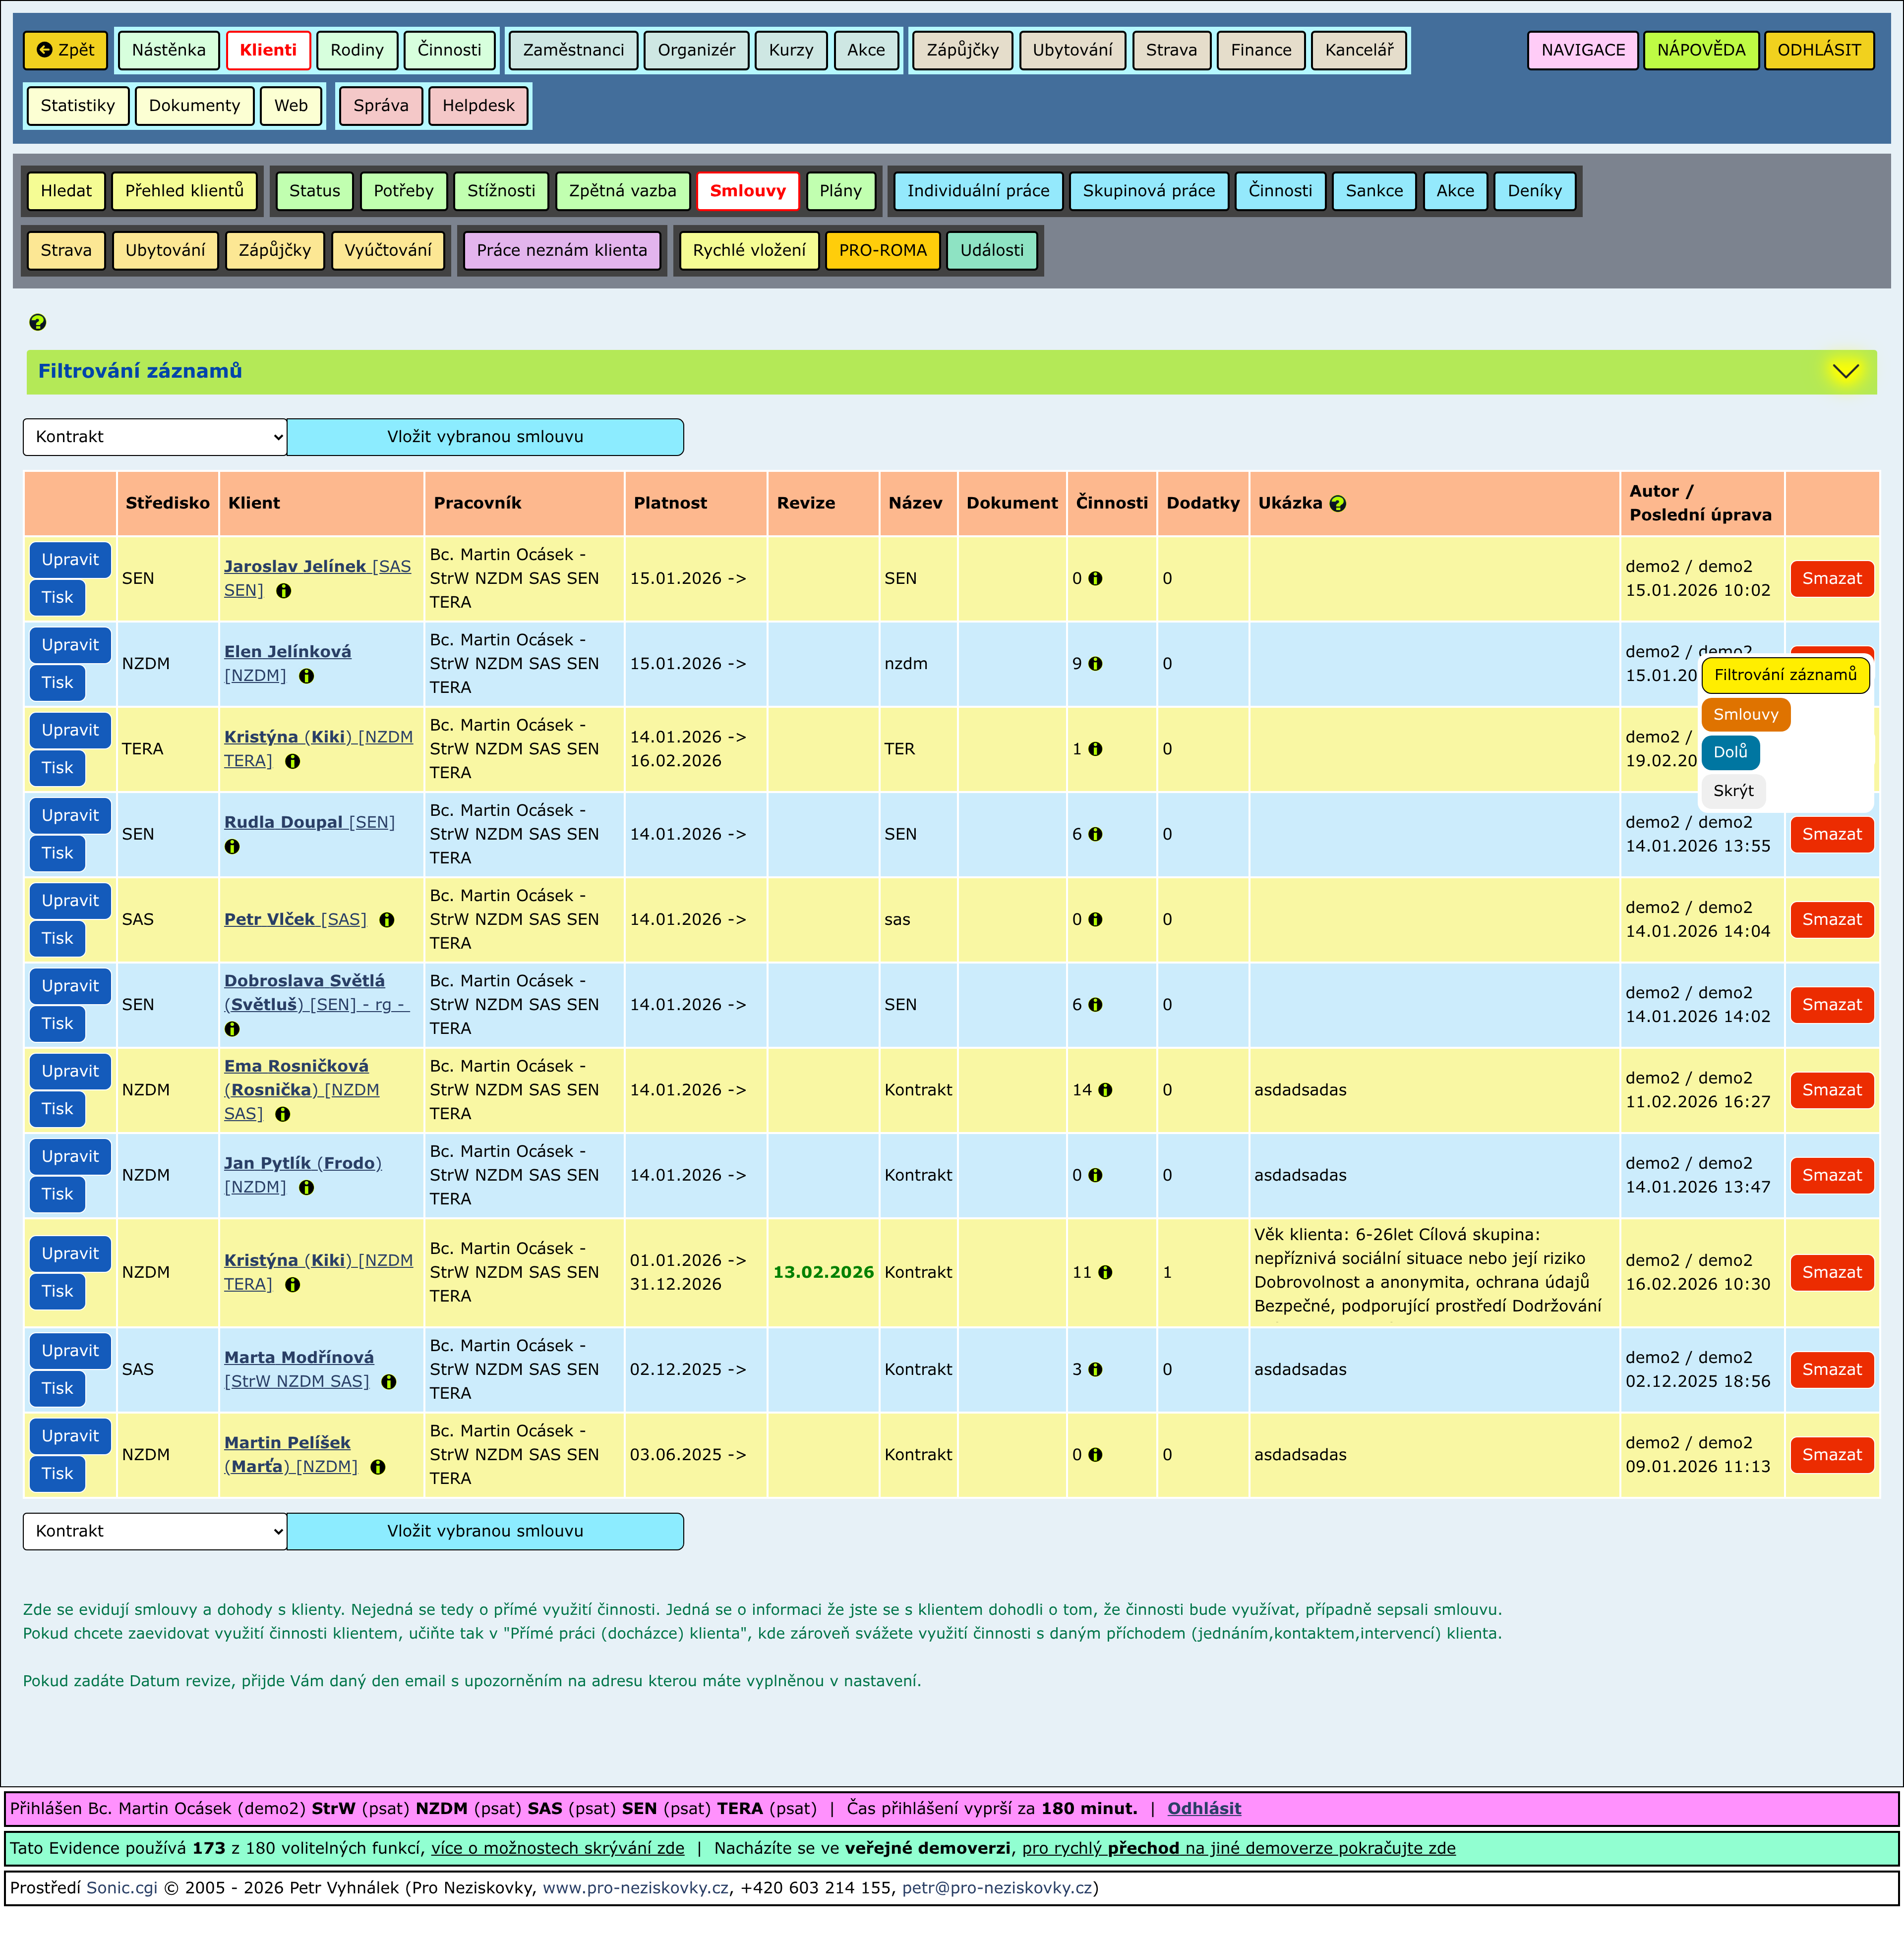This screenshot has height=1934, width=1904.
Task: Click the info icon next to Petr Vlček
Action: [x=387, y=919]
